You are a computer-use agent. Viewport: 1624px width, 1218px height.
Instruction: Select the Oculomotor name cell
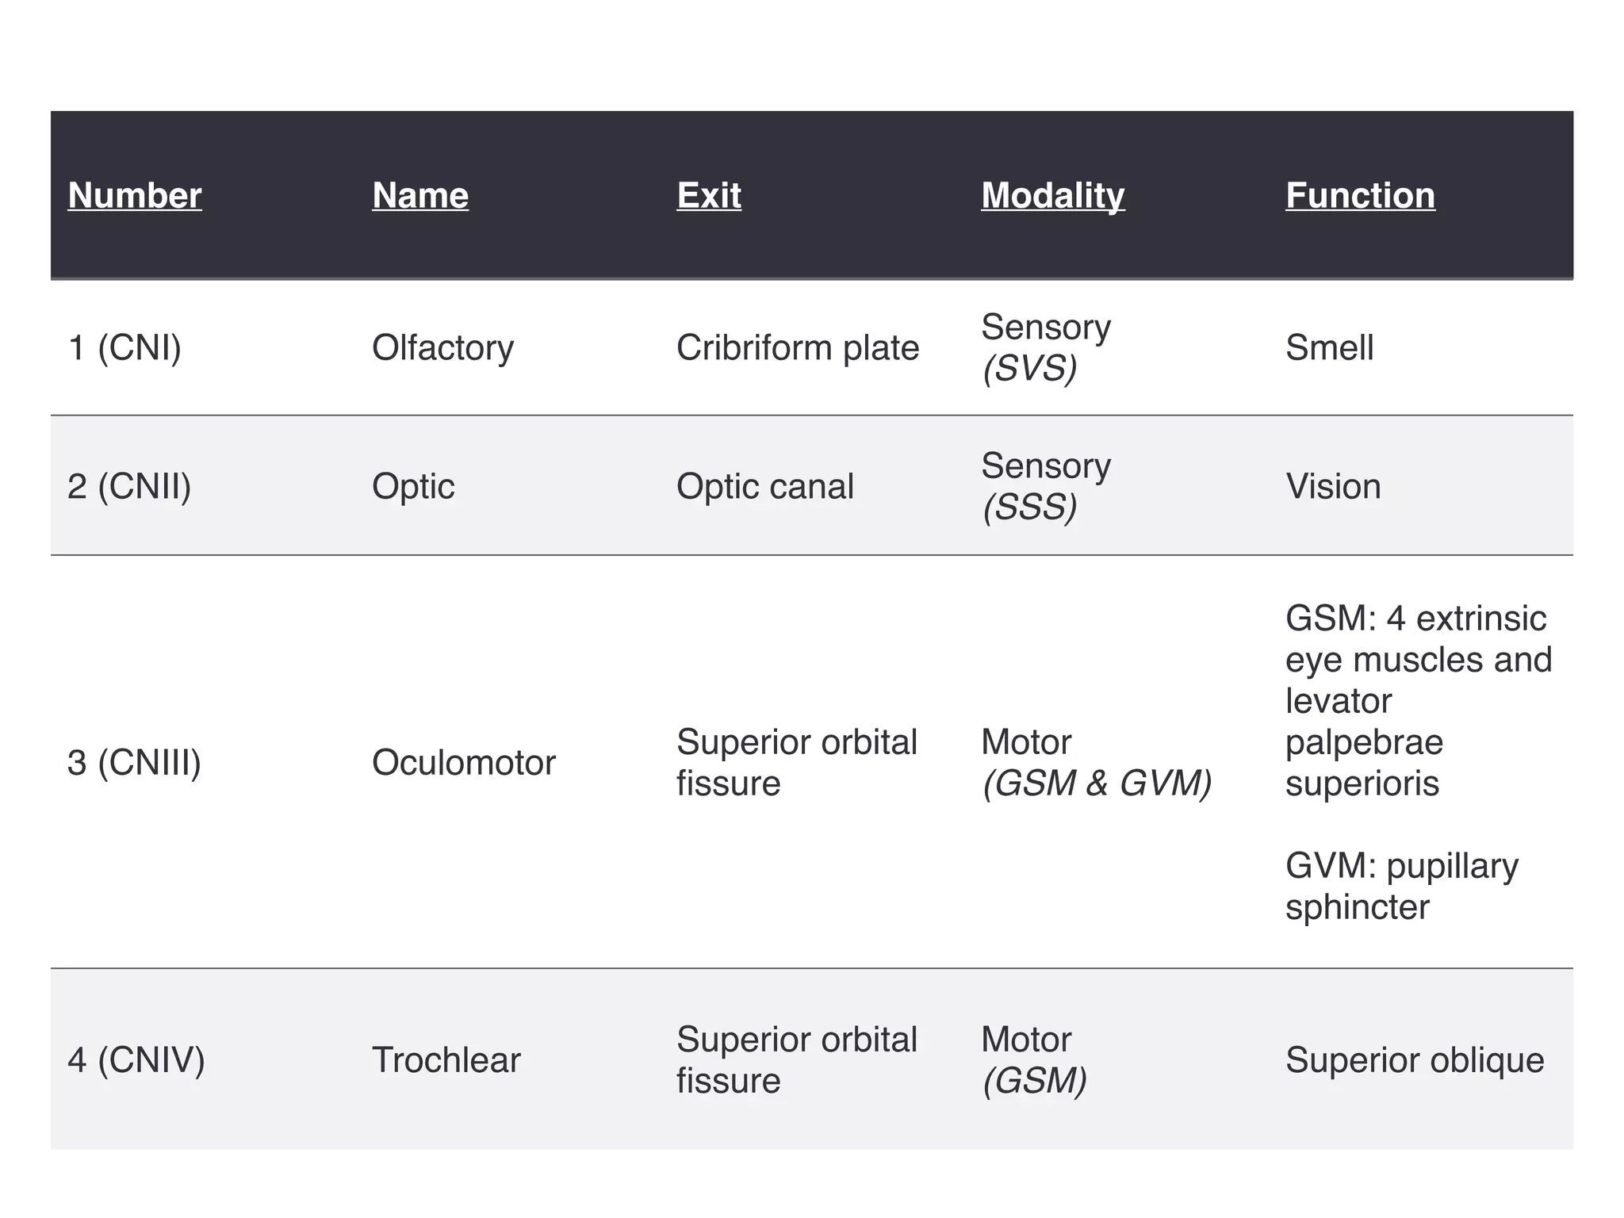(x=464, y=762)
